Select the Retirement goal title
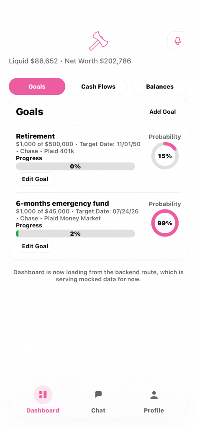This screenshot has height=428, width=197. pos(36,136)
